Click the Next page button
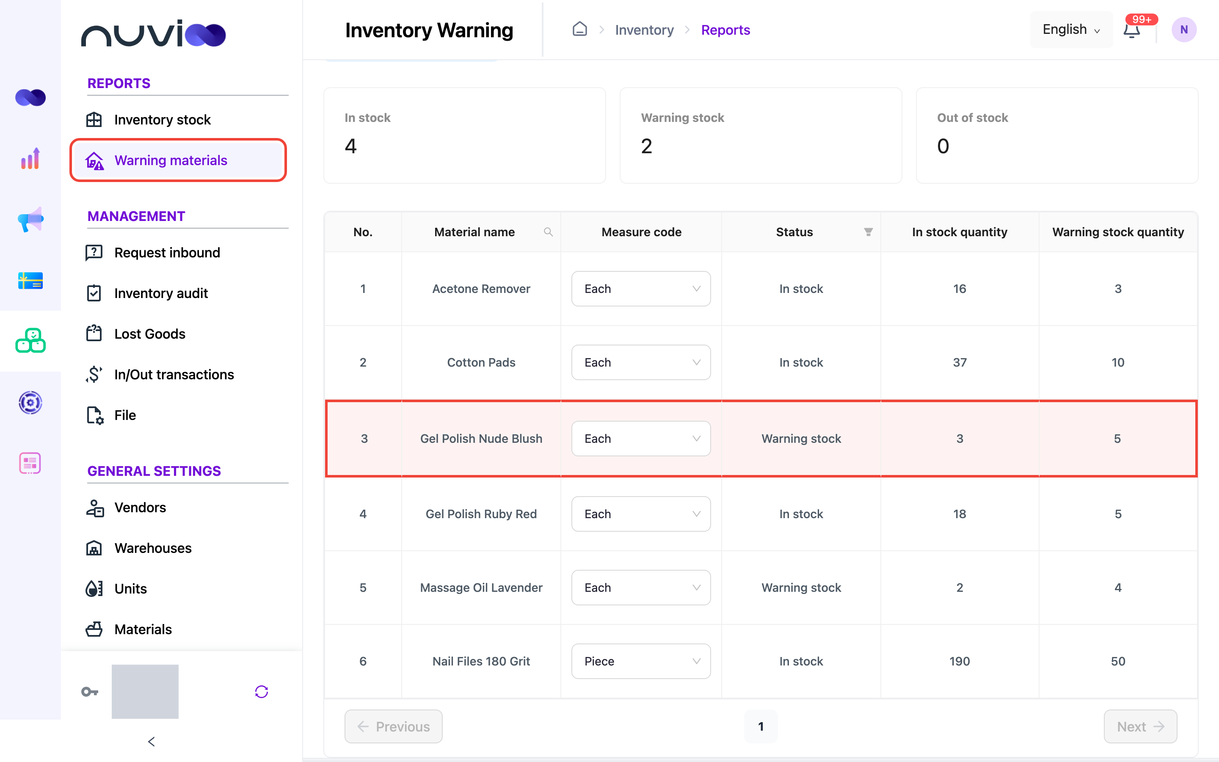Viewport: 1219px width, 762px height. pos(1140,726)
